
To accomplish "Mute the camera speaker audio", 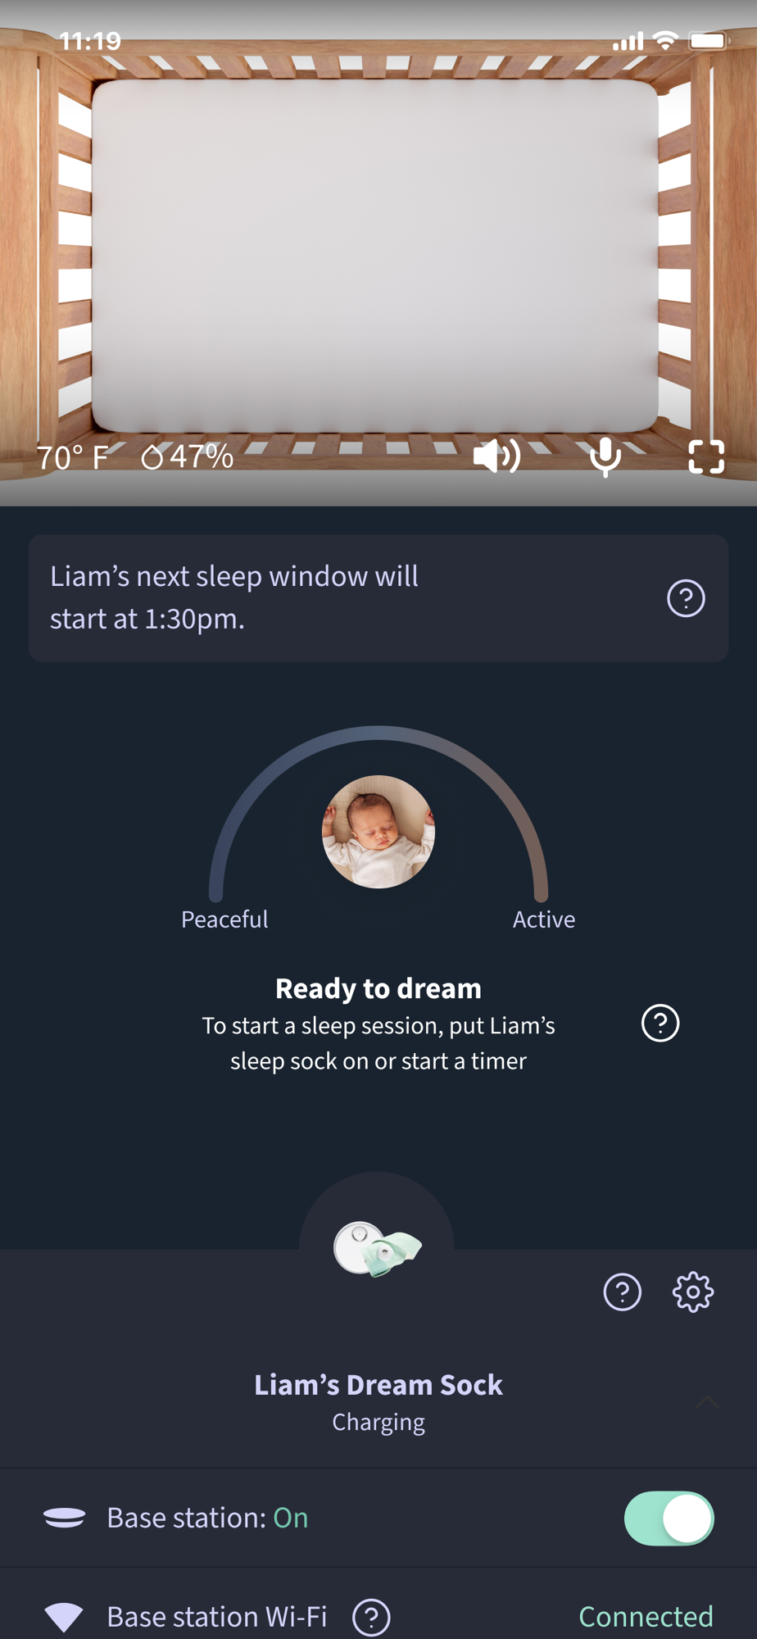I will [496, 456].
